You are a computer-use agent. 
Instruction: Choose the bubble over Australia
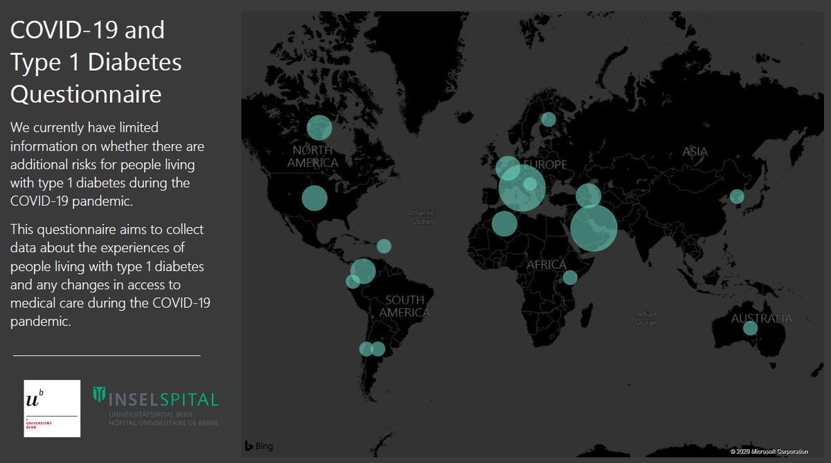click(750, 328)
